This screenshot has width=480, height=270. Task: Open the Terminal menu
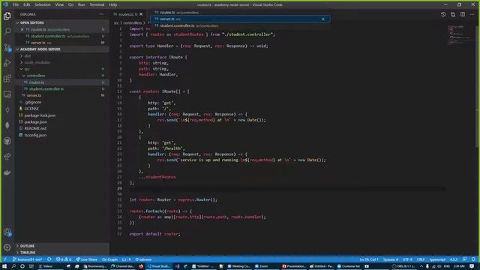tap(97, 4)
